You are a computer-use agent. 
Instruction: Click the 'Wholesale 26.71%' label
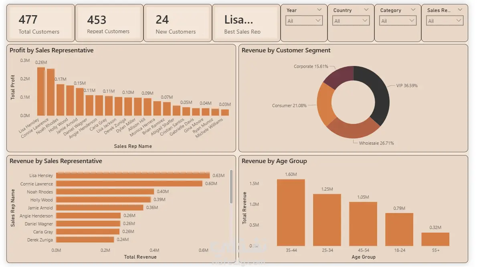(376, 143)
